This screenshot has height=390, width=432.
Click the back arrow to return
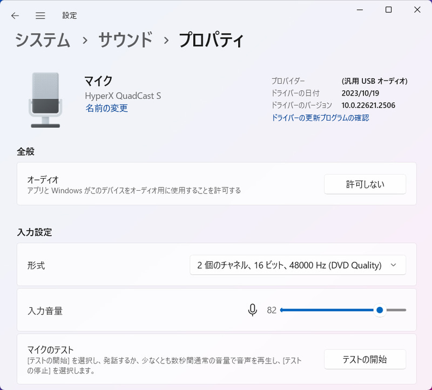pyautogui.click(x=15, y=16)
